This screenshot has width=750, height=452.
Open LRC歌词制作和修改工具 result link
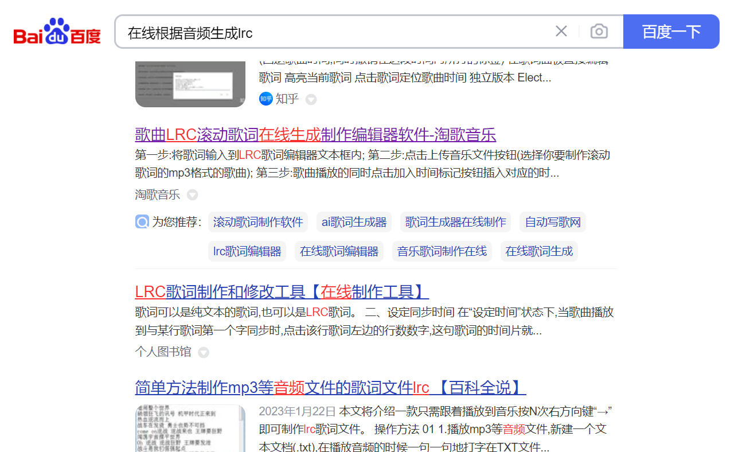(282, 291)
